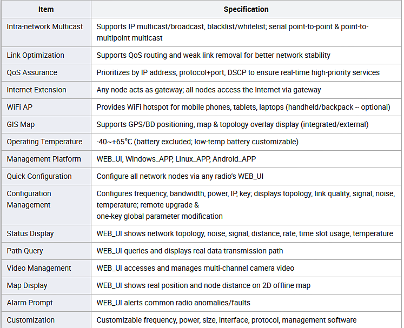Click the Path Query row label
This screenshot has height=328, width=404.
(x=25, y=251)
